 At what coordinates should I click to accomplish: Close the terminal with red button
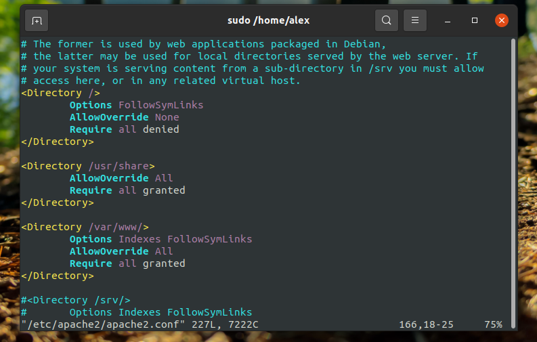click(501, 20)
